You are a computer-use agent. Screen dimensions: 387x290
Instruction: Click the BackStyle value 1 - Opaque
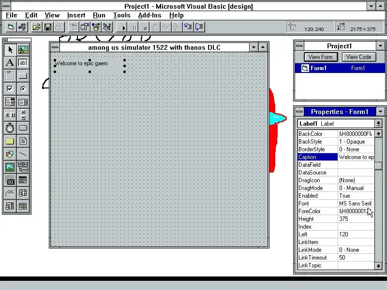[356, 142]
